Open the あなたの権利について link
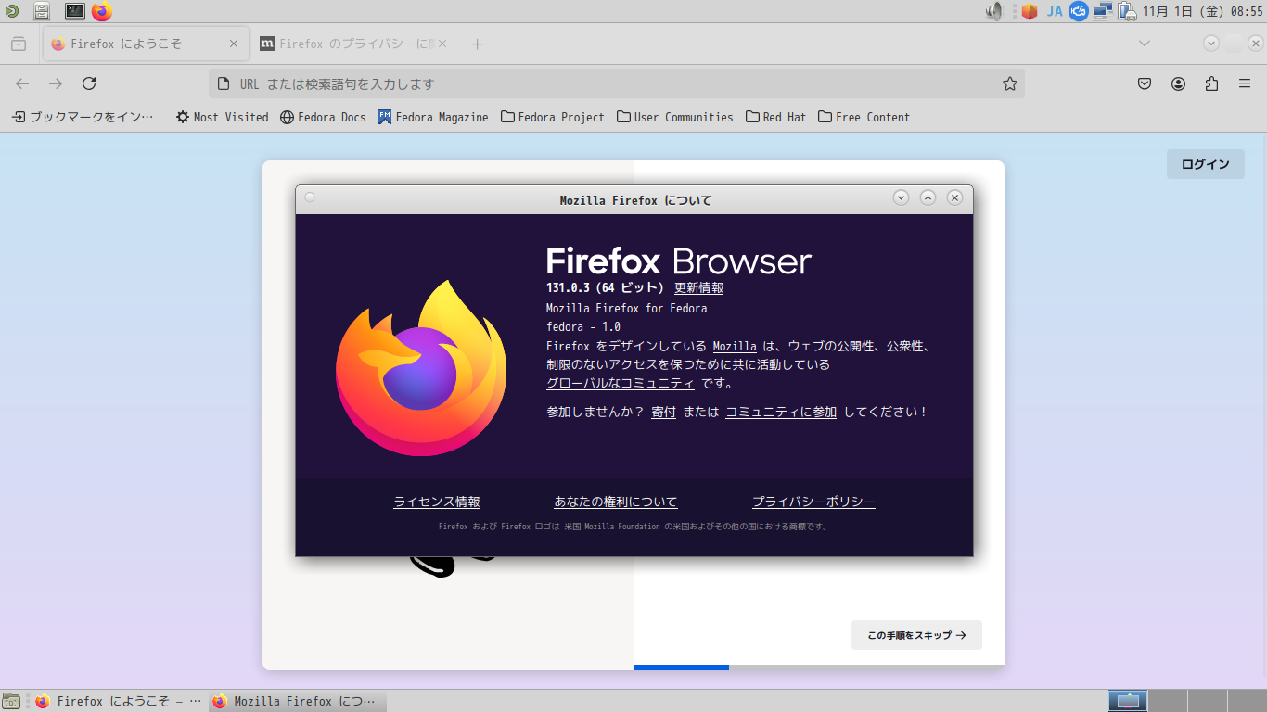This screenshot has height=712, width=1267. (x=616, y=502)
